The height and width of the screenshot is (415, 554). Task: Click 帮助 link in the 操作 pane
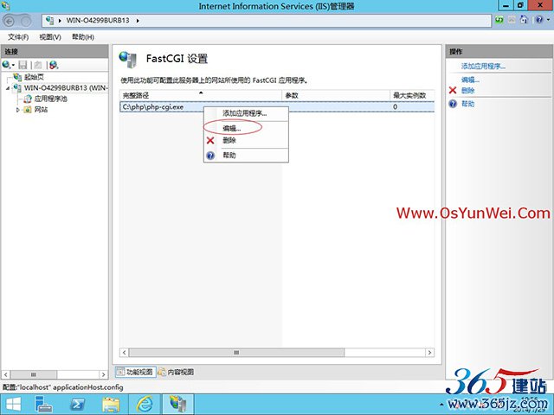point(467,104)
